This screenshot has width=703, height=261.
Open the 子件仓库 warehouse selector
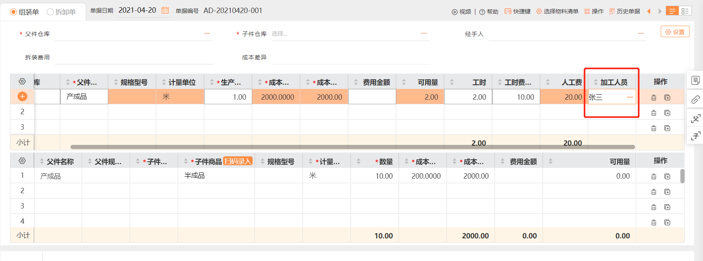tap(423, 34)
